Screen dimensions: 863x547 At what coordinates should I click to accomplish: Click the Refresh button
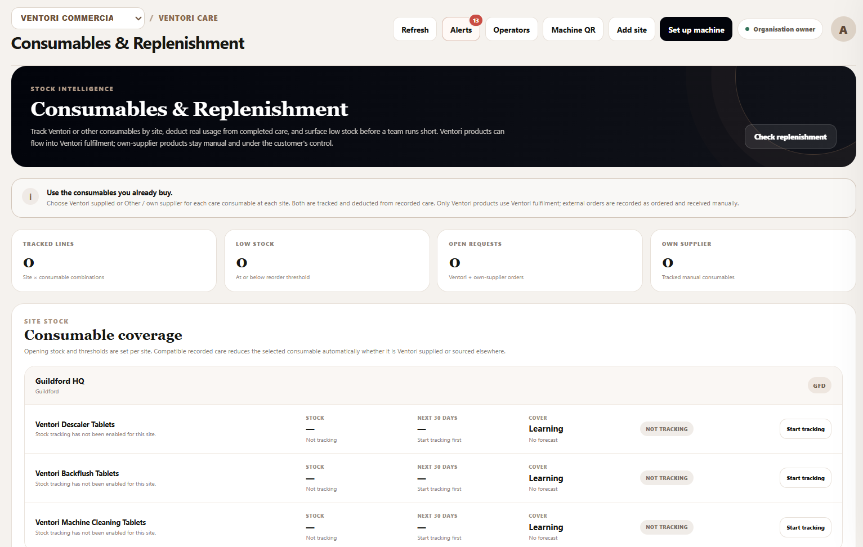(x=415, y=30)
